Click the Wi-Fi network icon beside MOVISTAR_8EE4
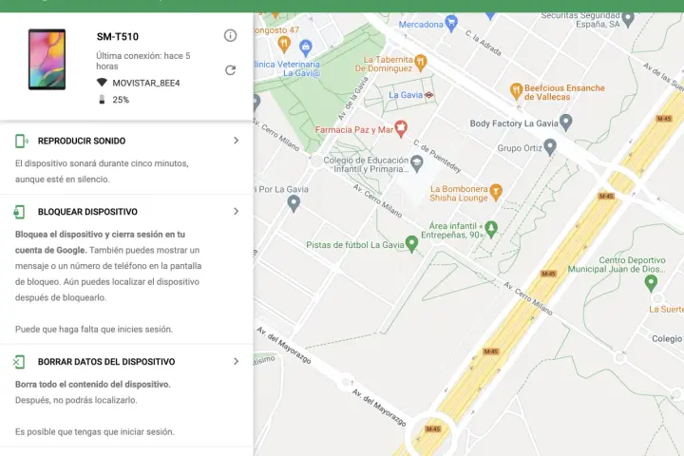684x456 pixels. (102, 83)
